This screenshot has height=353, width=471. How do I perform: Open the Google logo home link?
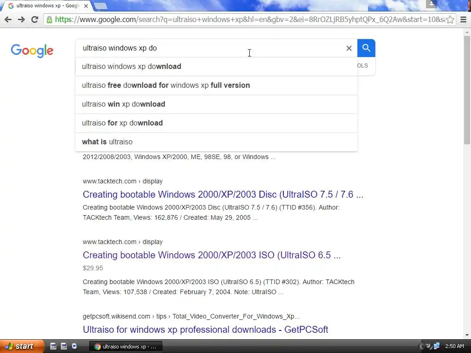coord(32,51)
